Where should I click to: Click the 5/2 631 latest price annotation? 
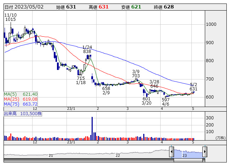pyautogui.click(x=194, y=87)
